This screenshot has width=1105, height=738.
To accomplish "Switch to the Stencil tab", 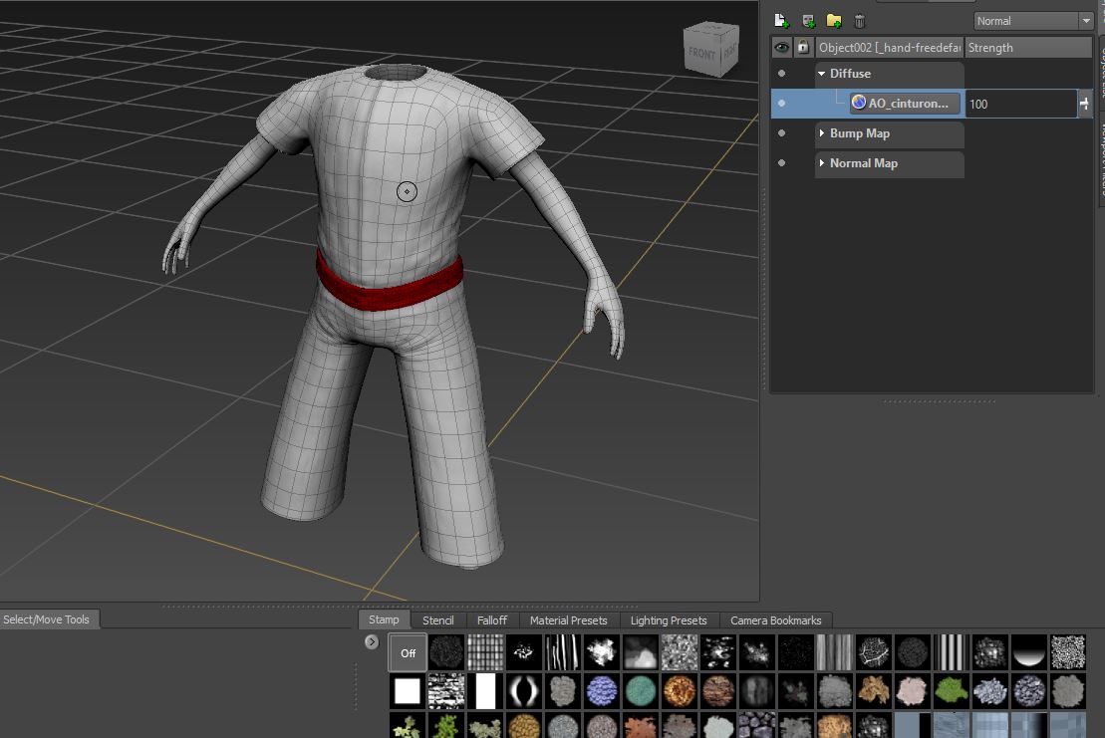I will coord(437,620).
